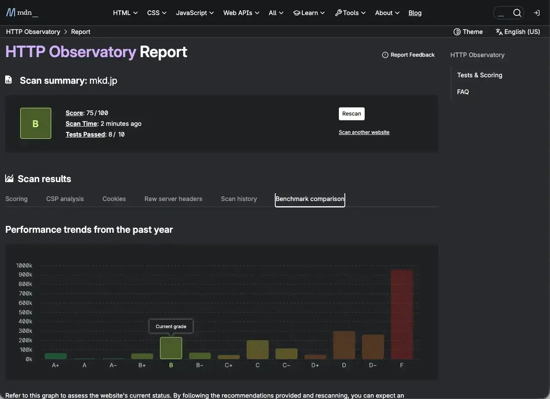550x399 pixels.
Task: Expand the All menu
Action: coord(276,13)
